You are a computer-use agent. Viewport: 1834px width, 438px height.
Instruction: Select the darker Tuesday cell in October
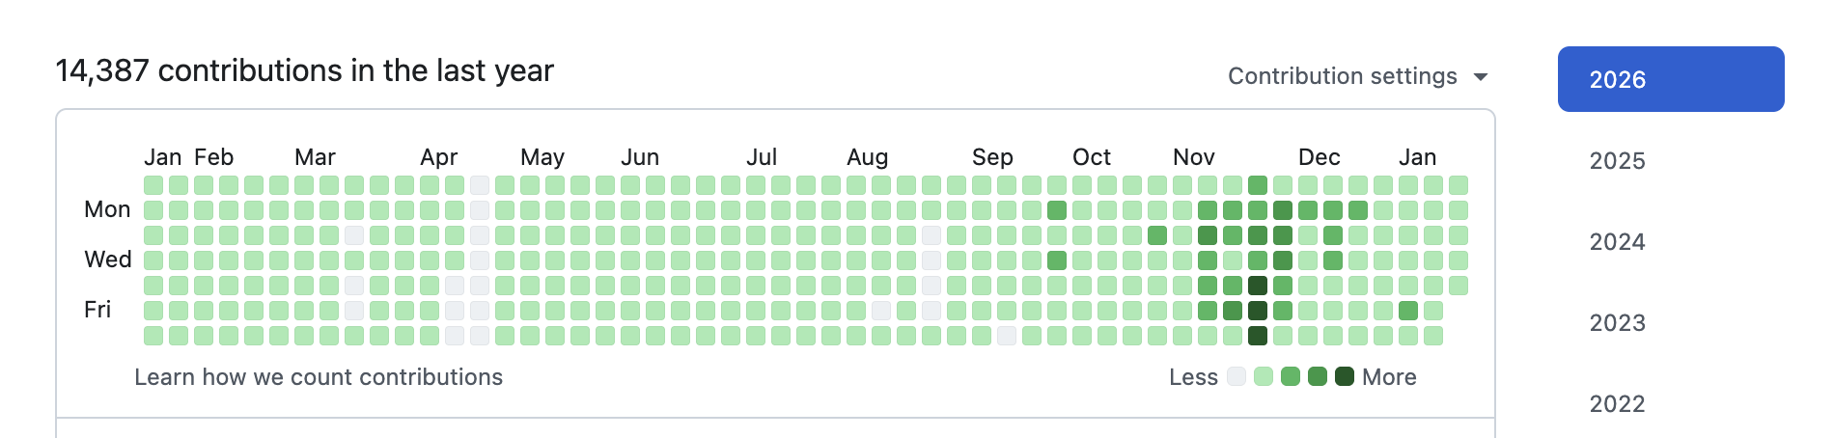pos(1157,235)
